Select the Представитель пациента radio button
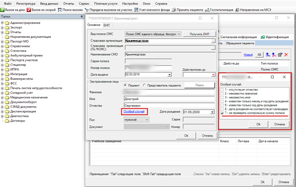Screen dimensions: 296x187 144,85
